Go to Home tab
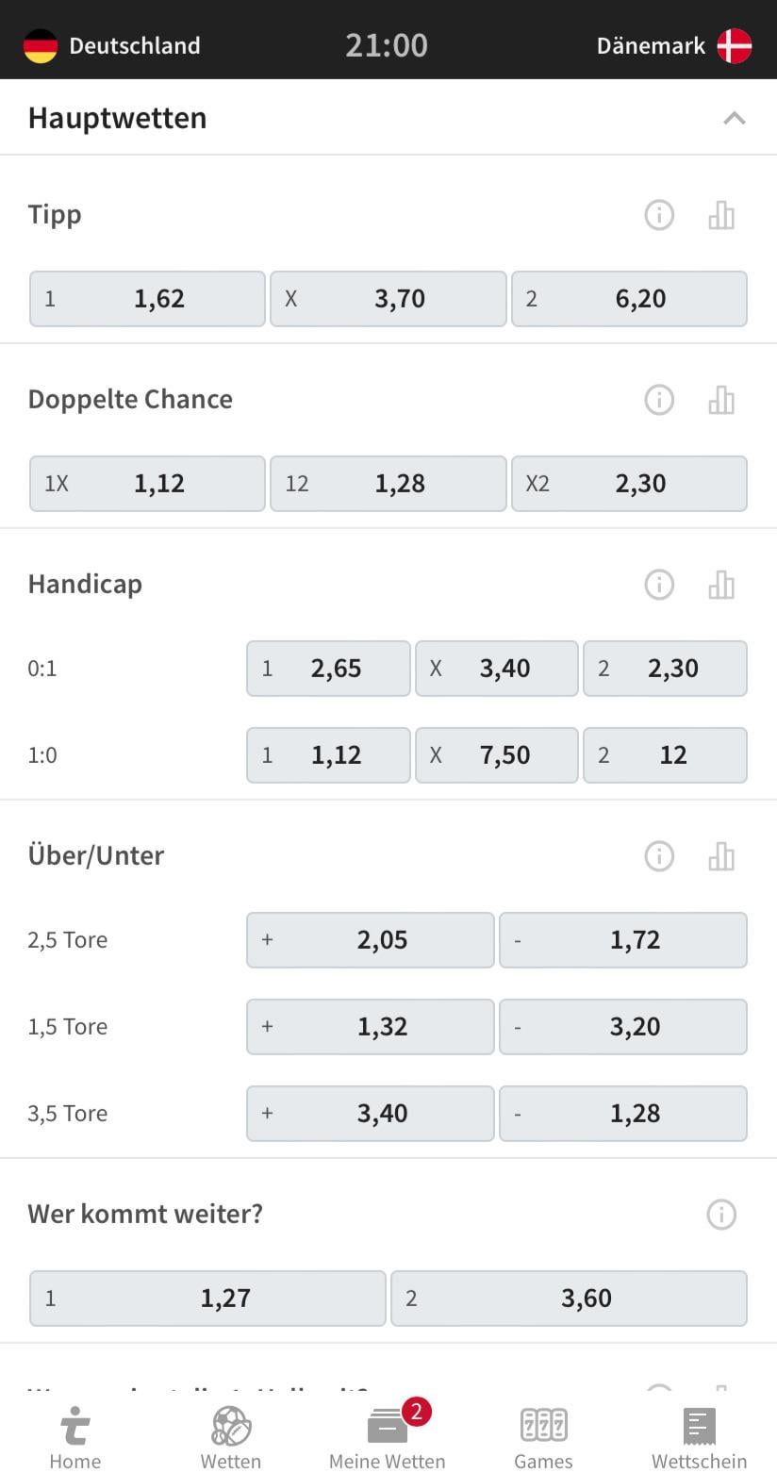The image size is (777, 1473). click(x=75, y=1438)
